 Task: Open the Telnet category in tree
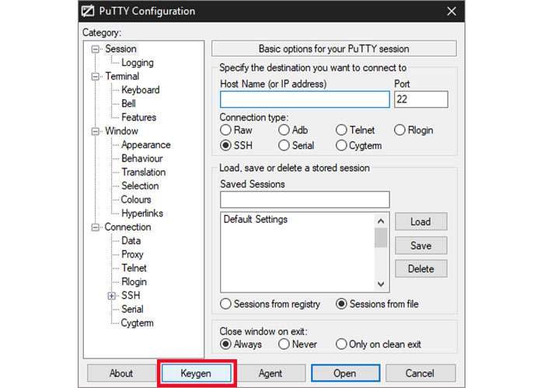point(134,268)
